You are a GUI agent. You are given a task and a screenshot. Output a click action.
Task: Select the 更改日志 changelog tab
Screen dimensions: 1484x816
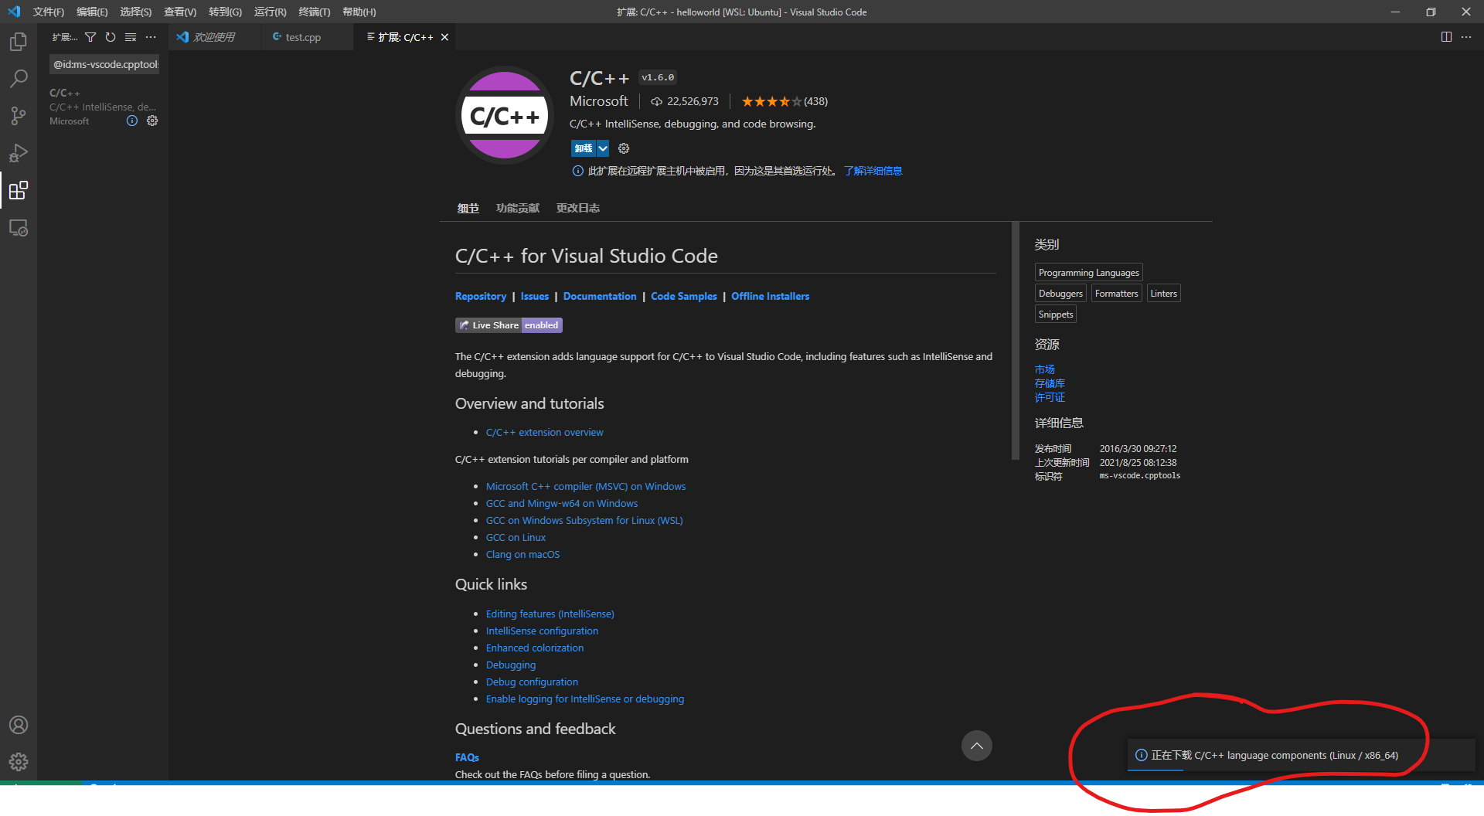point(578,208)
